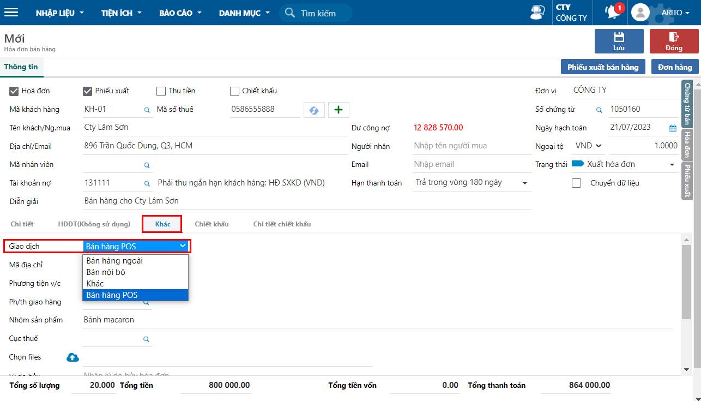Click the cloud upload icon for Chọn files
This screenshot has width=701, height=401.
coord(72,357)
